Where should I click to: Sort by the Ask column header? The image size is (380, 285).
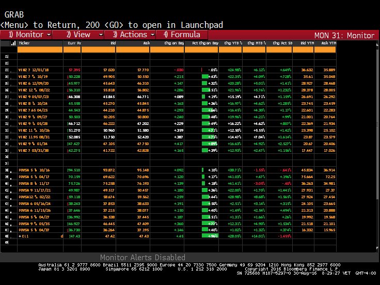point(147,43)
